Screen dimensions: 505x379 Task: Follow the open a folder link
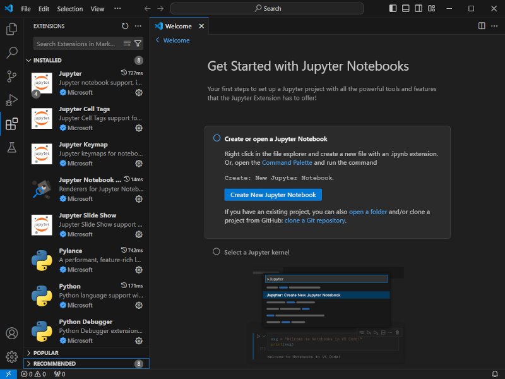pyautogui.click(x=368, y=212)
